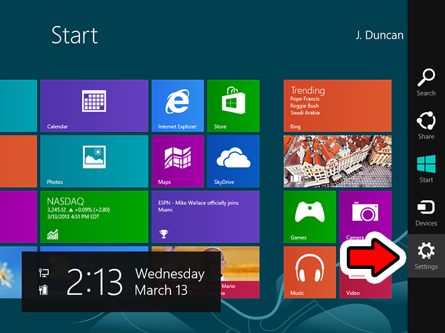Click the Start charm Windows logo
Screen dimensions: 445x333
click(x=426, y=163)
